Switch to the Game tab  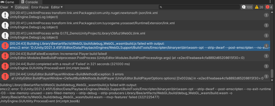7,2
